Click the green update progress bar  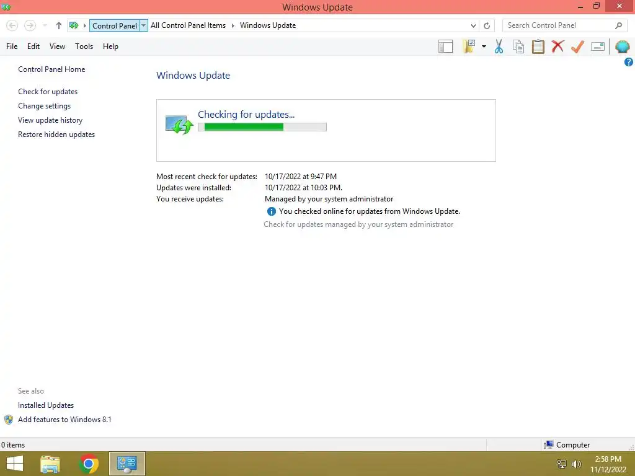[262, 127]
